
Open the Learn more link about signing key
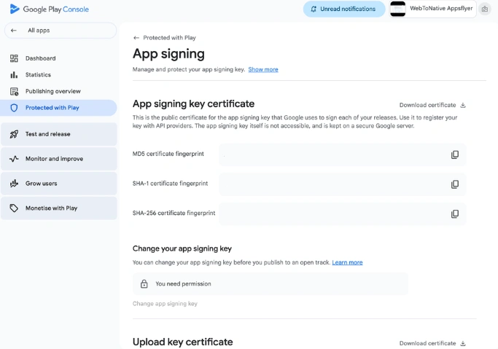(x=347, y=262)
